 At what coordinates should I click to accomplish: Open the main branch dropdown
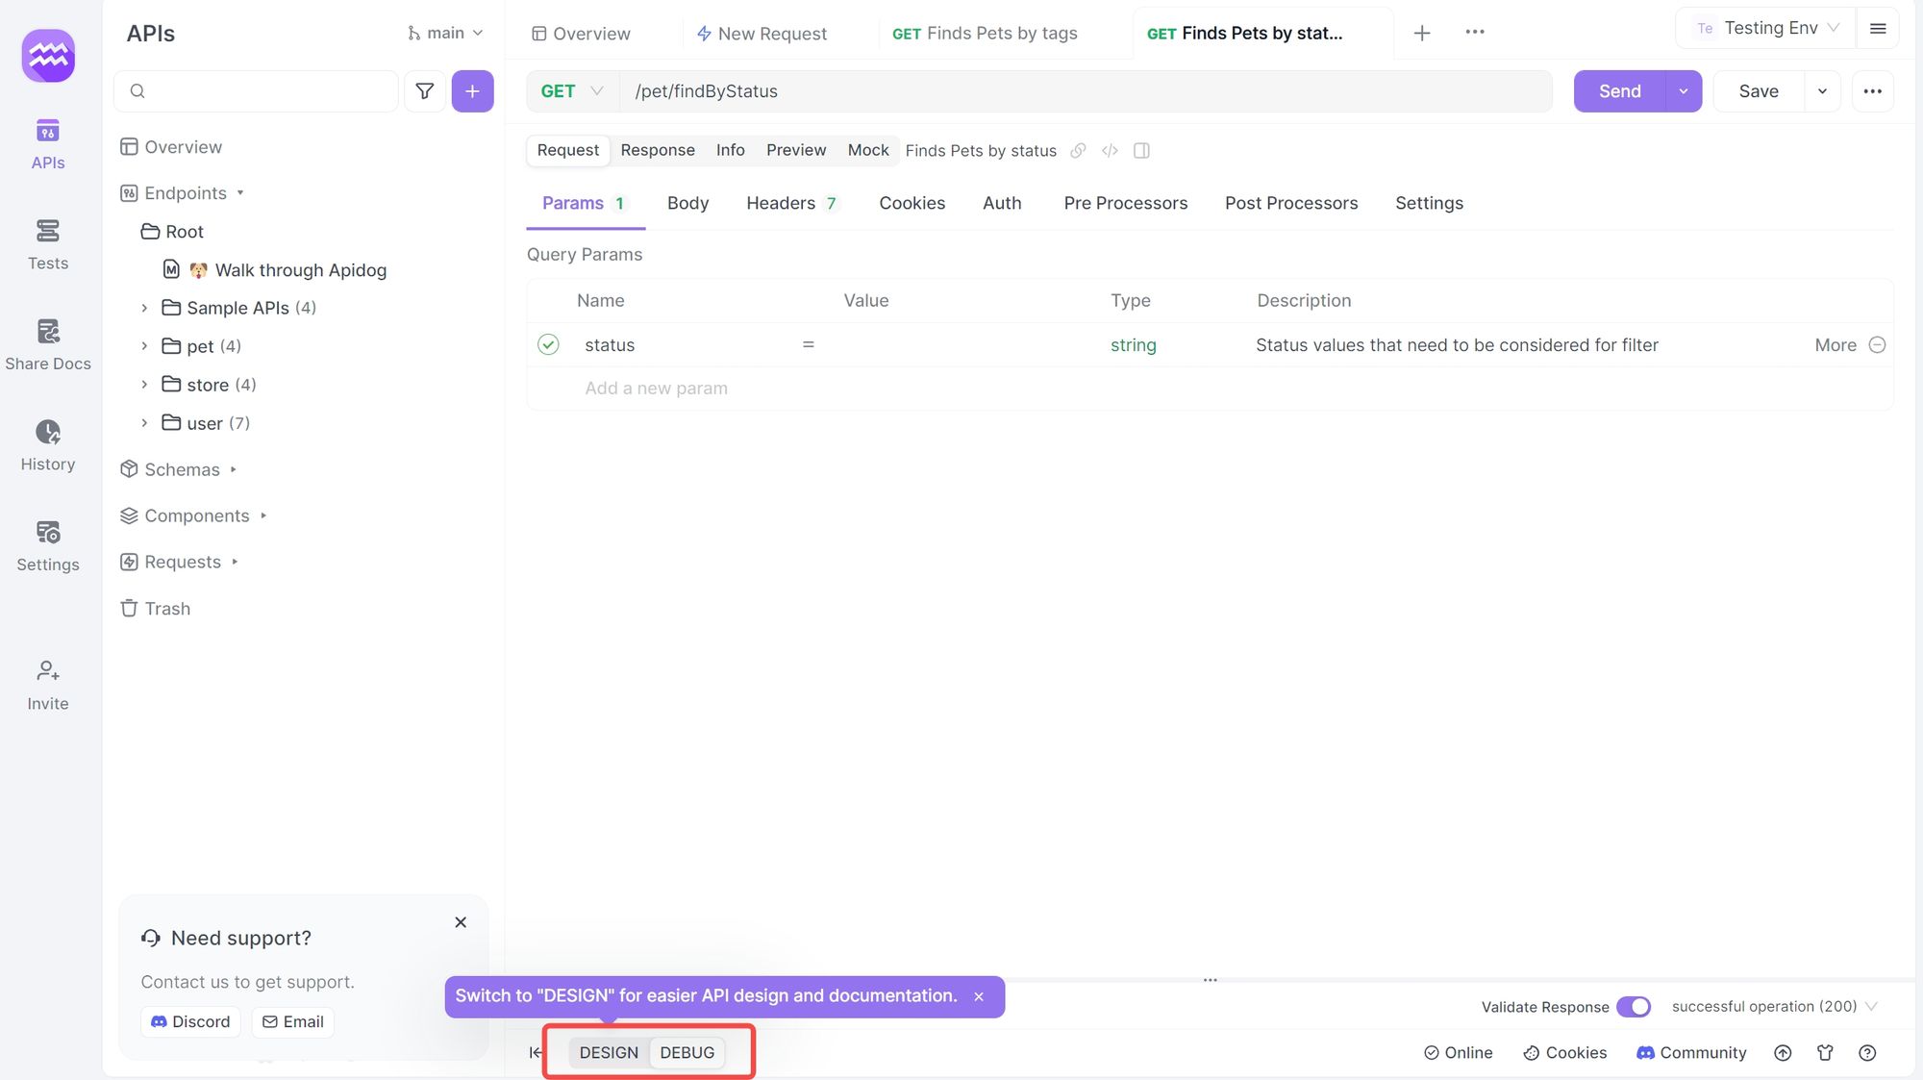(x=445, y=33)
